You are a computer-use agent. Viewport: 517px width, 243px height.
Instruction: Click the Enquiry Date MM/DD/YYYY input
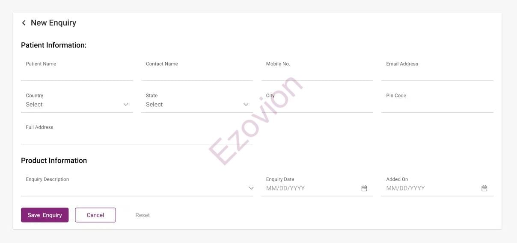point(311,188)
